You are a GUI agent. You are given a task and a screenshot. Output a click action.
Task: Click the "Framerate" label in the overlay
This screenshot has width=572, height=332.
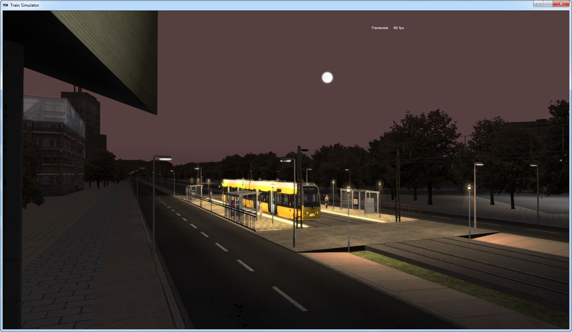pos(380,28)
